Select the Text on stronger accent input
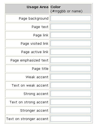 click(x=71, y=119)
